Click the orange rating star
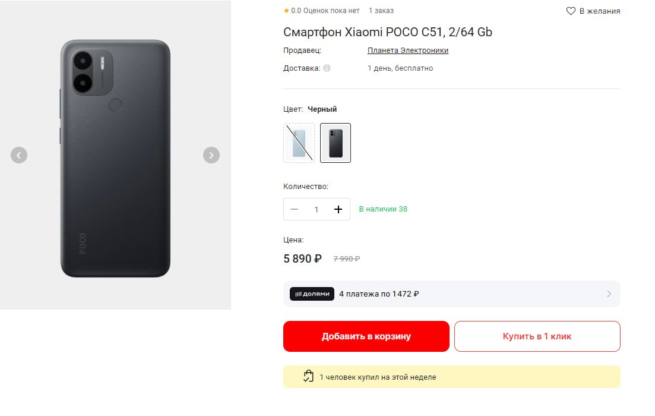This screenshot has width=655, height=416. click(x=286, y=11)
